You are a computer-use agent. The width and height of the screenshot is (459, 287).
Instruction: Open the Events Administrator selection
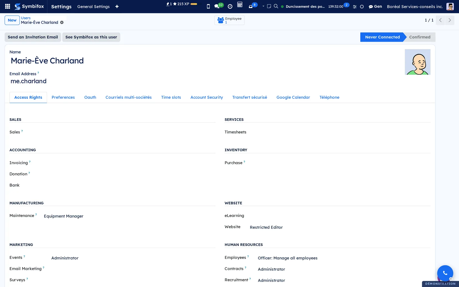[x=65, y=258]
